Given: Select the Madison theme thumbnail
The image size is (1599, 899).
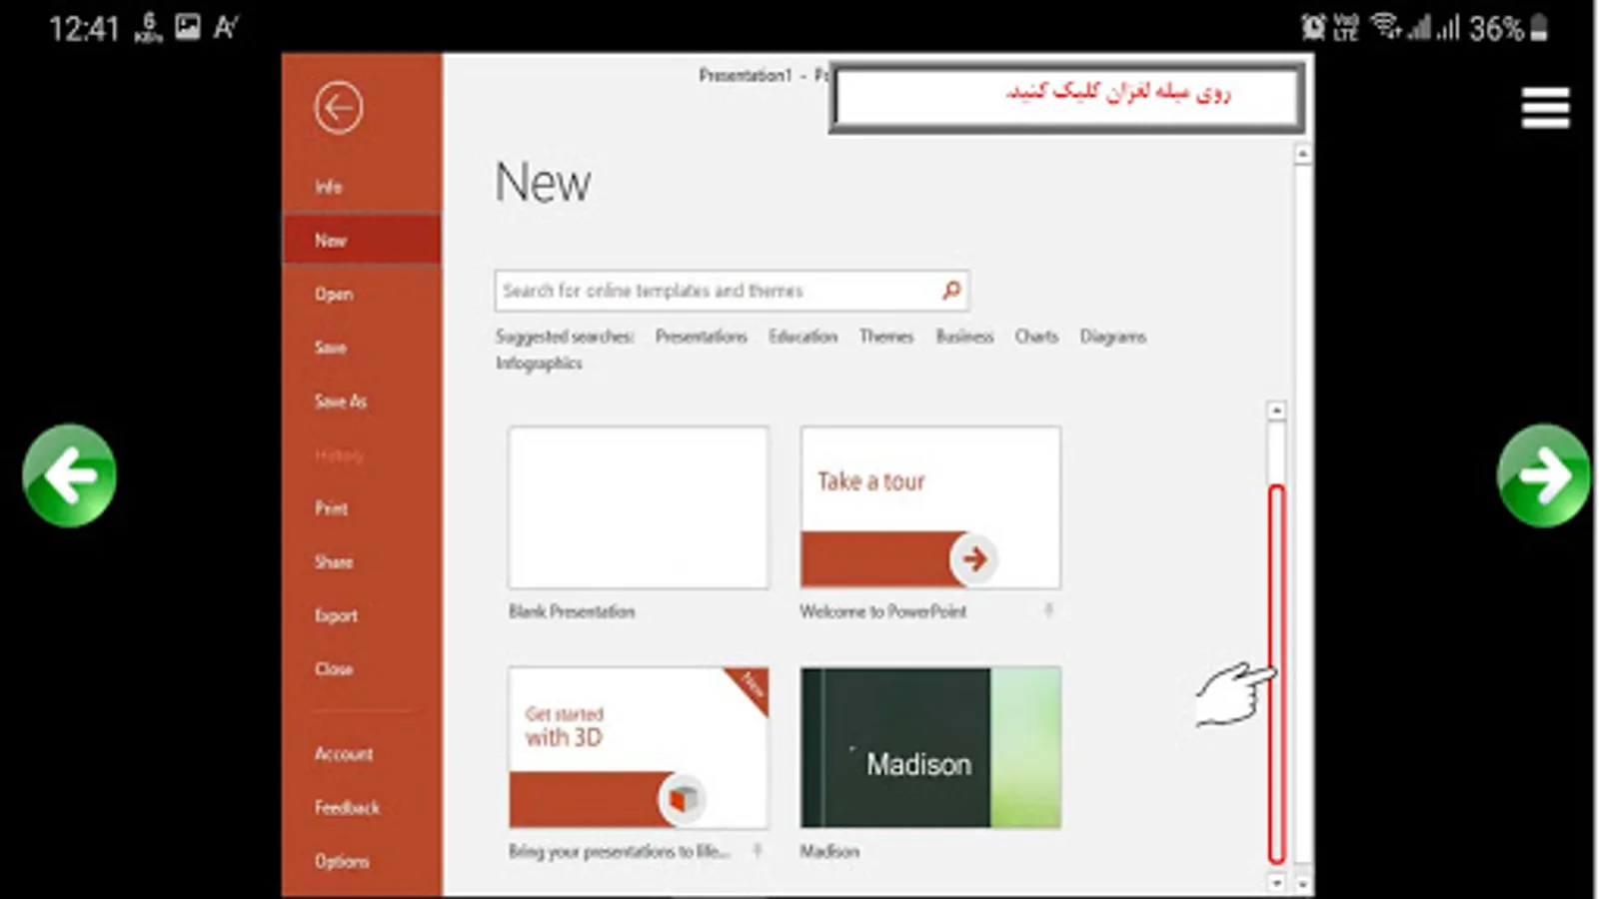Looking at the screenshot, I should click(930, 747).
